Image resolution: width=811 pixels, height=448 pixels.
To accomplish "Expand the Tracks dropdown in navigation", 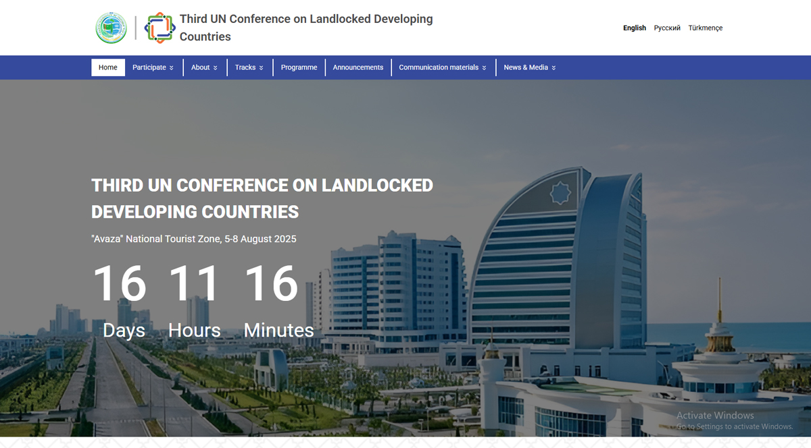I will tap(249, 67).
